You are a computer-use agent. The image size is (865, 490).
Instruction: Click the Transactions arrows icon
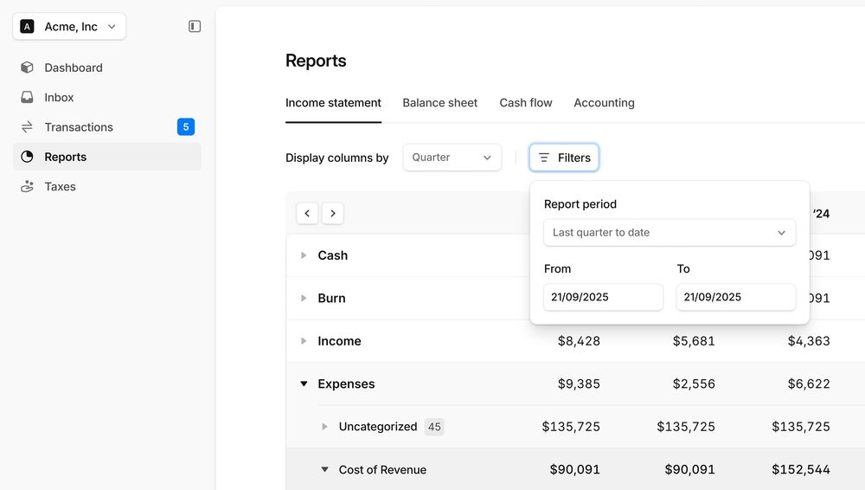pos(27,127)
